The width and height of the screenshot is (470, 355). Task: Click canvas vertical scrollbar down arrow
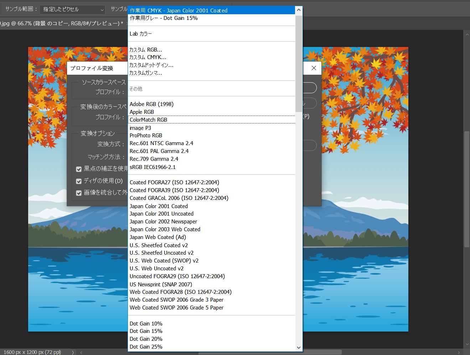(x=466, y=344)
